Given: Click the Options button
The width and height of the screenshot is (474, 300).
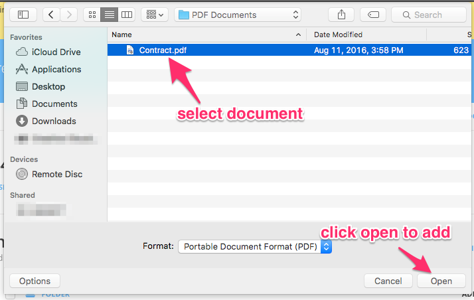Looking at the screenshot, I should [x=35, y=281].
